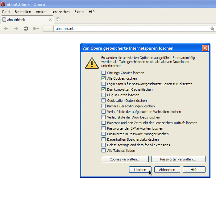The width and height of the screenshot is (216, 216).
Task: Check Dauerhaften Speicherplatz löschen
Action: 103,139
